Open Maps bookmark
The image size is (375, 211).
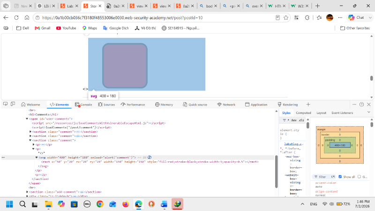[90, 28]
